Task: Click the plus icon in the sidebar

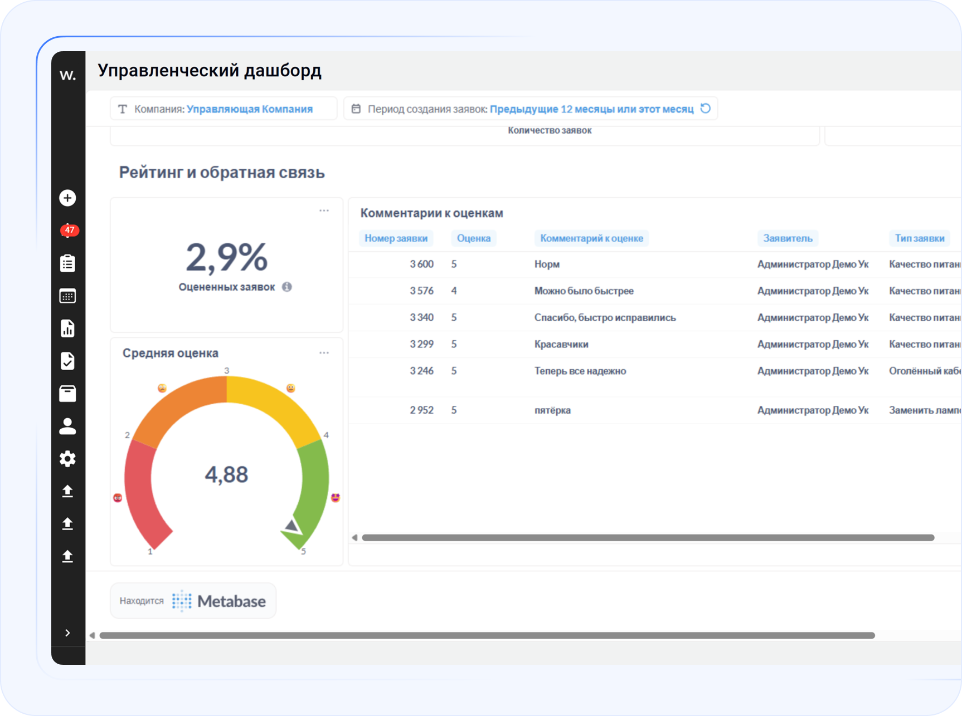Action: point(67,198)
